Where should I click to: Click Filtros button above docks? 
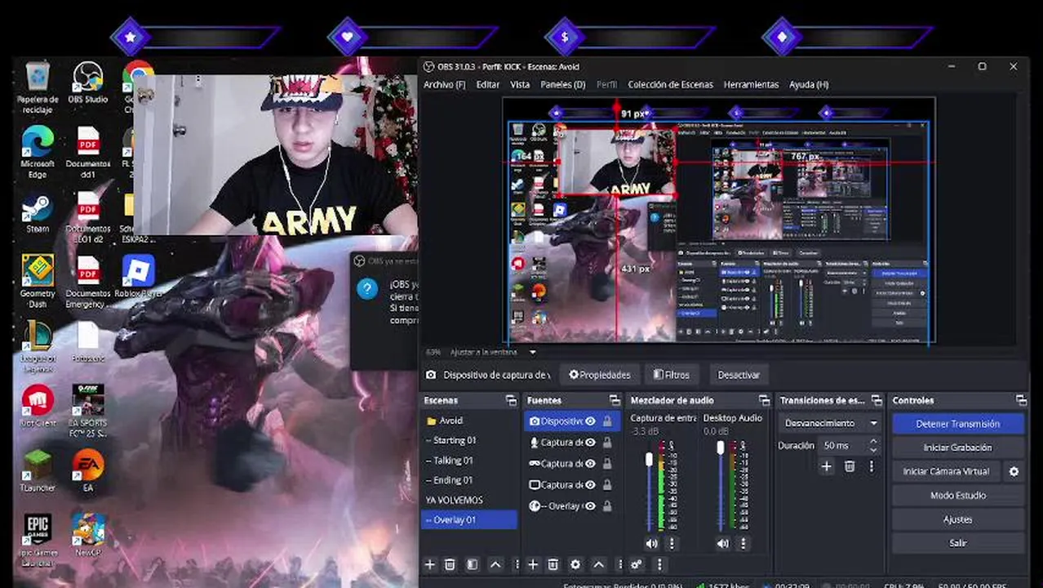[x=672, y=375]
